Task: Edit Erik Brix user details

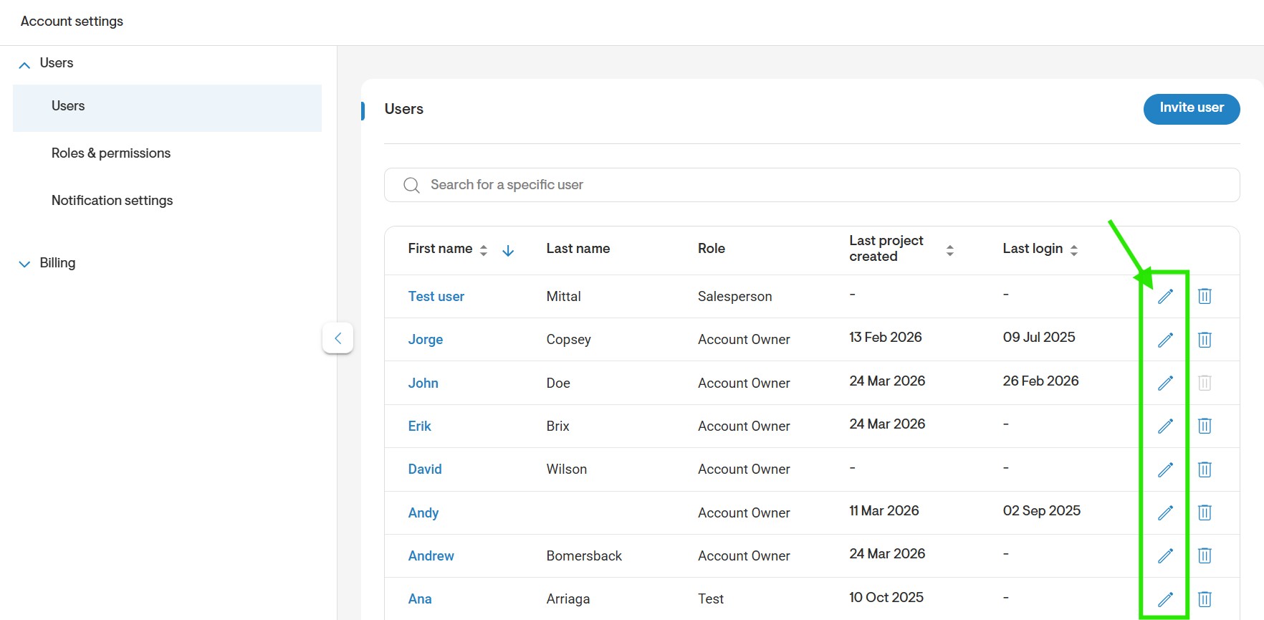Action: (1166, 426)
